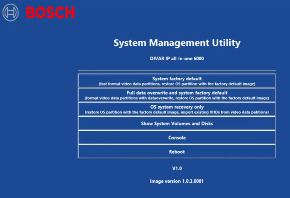
Task: Click image version 1.0.3.0001 text
Action: pyautogui.click(x=177, y=181)
